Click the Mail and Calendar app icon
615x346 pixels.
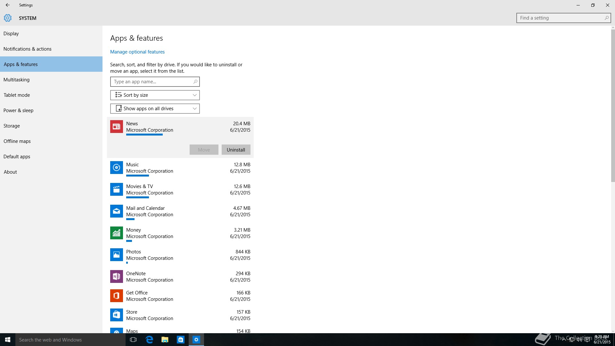(117, 211)
